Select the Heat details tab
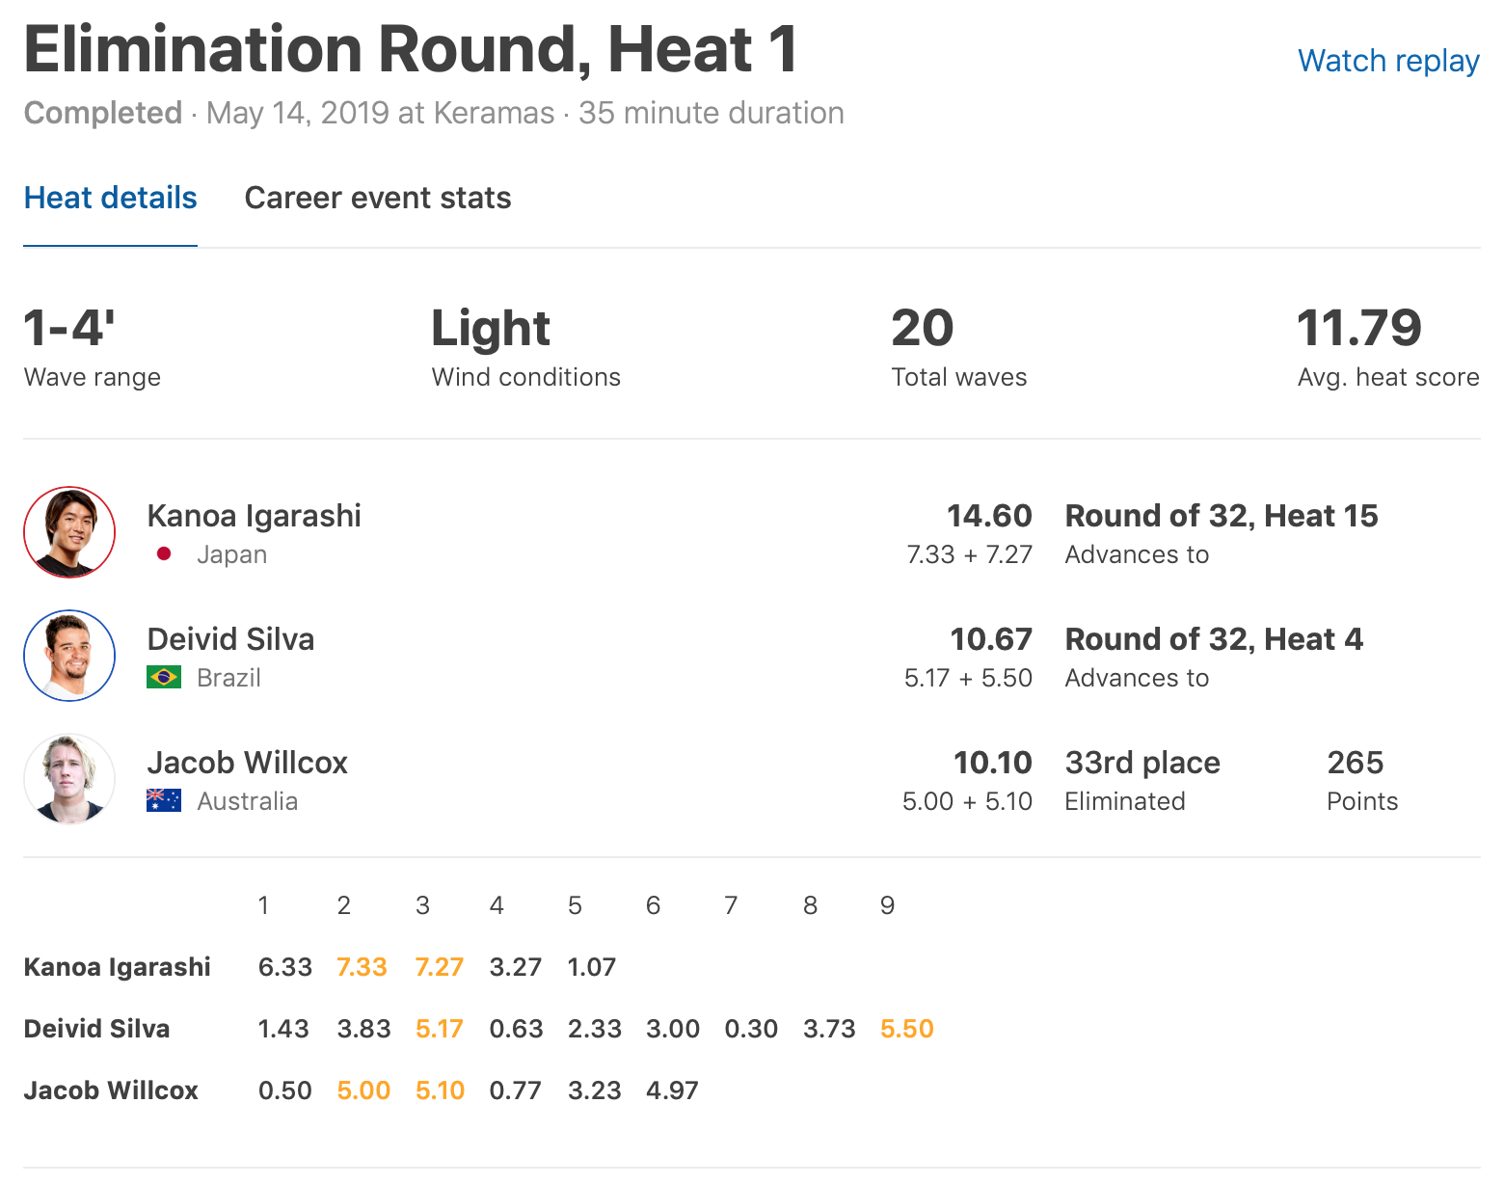Screen dimensions: 1504x1184 coord(110,198)
